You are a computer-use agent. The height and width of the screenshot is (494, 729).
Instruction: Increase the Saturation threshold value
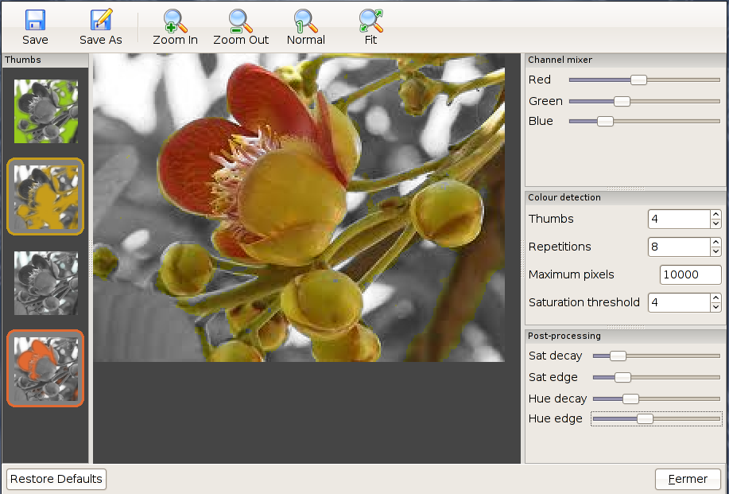pos(715,298)
